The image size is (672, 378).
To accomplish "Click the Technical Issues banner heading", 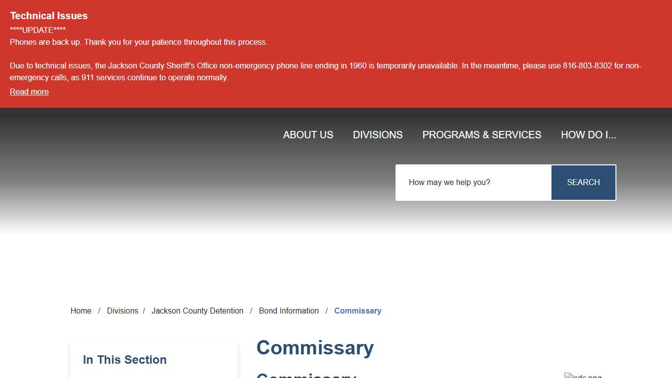I will coord(48,15).
